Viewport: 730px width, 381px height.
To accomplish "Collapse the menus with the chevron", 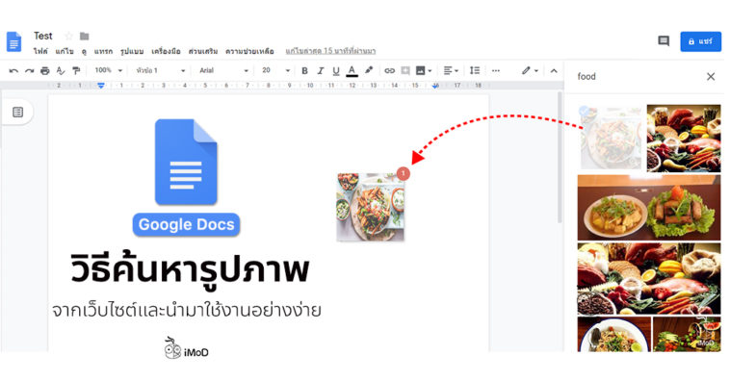I will 554,71.
